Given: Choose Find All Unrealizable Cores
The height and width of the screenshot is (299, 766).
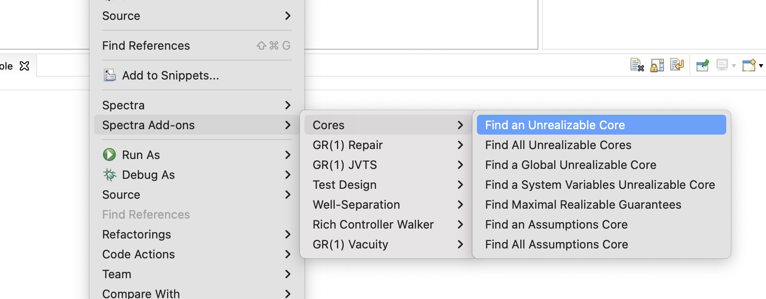Looking at the screenshot, I should point(558,145).
